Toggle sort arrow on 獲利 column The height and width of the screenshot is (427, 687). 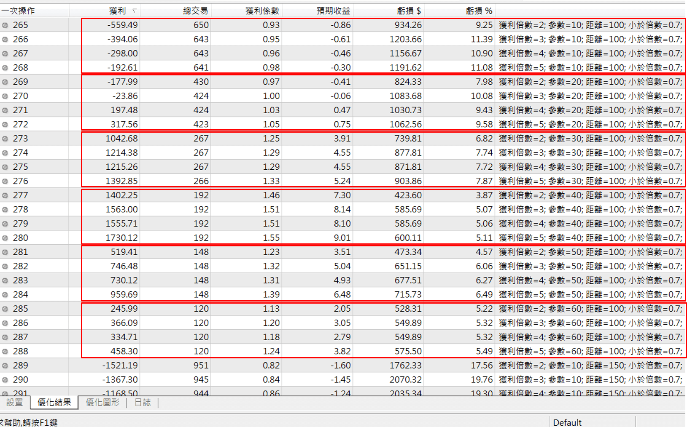tap(135, 11)
